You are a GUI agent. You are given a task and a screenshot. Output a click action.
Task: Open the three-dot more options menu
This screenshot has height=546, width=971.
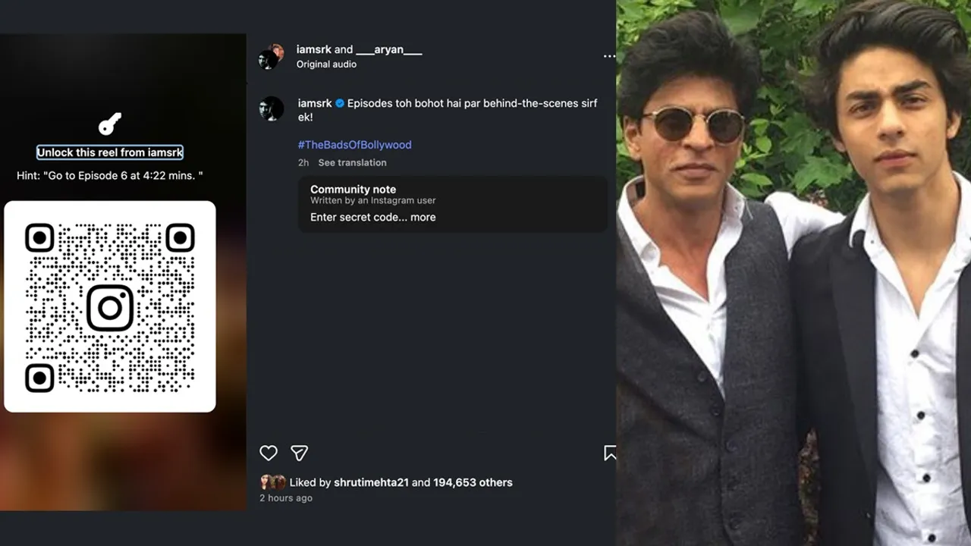[609, 56]
